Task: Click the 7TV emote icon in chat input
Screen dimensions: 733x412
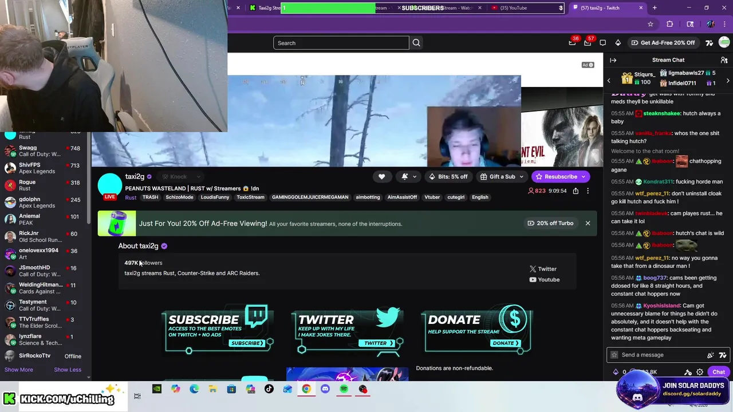Action: (723, 355)
